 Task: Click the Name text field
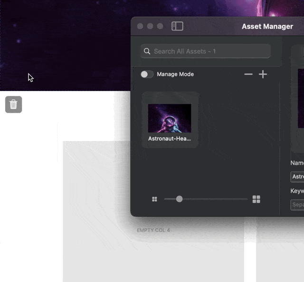pos(298,177)
